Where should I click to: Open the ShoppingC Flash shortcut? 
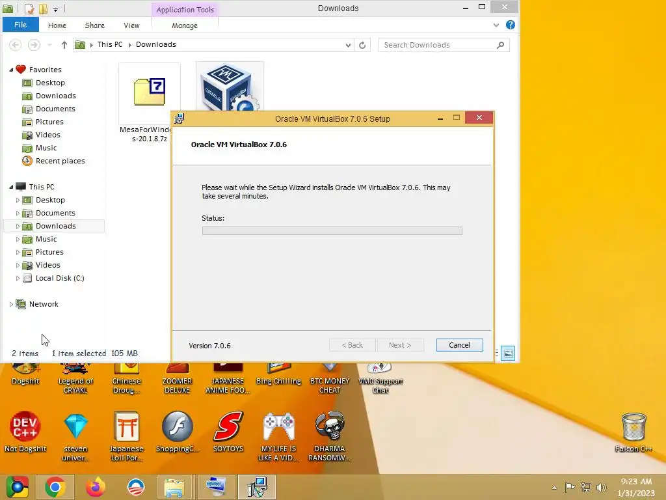[177, 432]
